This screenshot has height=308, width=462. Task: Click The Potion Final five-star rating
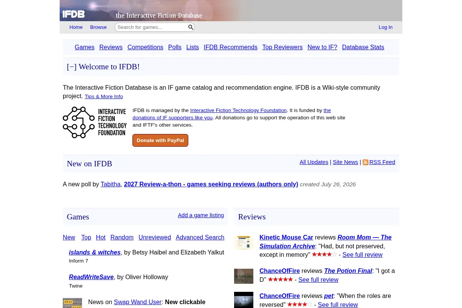point(280,280)
